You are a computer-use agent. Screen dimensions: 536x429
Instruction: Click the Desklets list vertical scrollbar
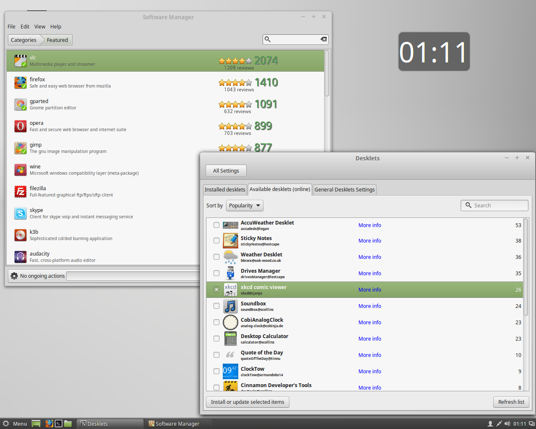(526, 267)
